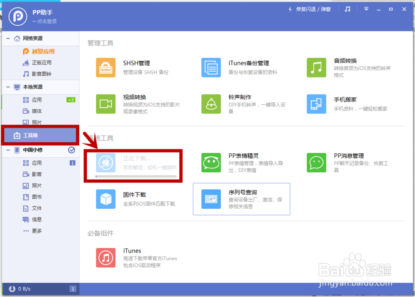Maximize the PP助手 window
The width and height of the screenshot is (415, 297).
(391, 9)
